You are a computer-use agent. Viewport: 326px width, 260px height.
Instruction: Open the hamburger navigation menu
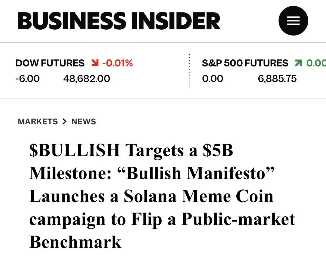pos(293,21)
